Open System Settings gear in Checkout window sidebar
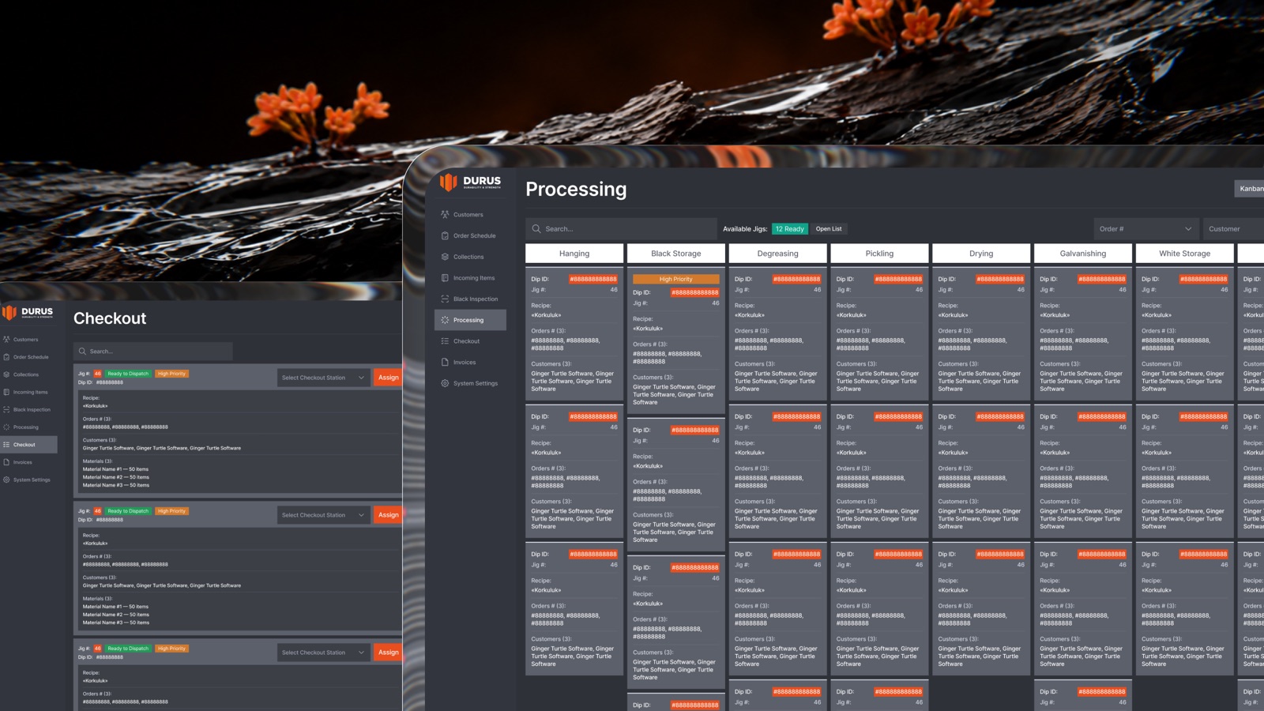1264x711 pixels. (6, 480)
